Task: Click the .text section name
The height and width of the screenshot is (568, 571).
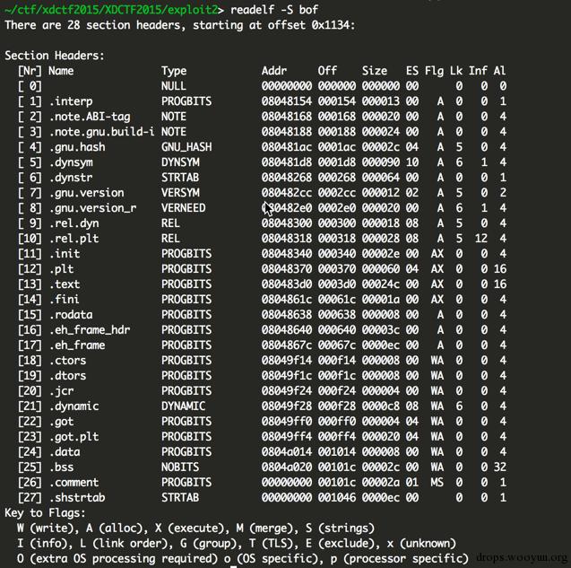Action: [65, 284]
